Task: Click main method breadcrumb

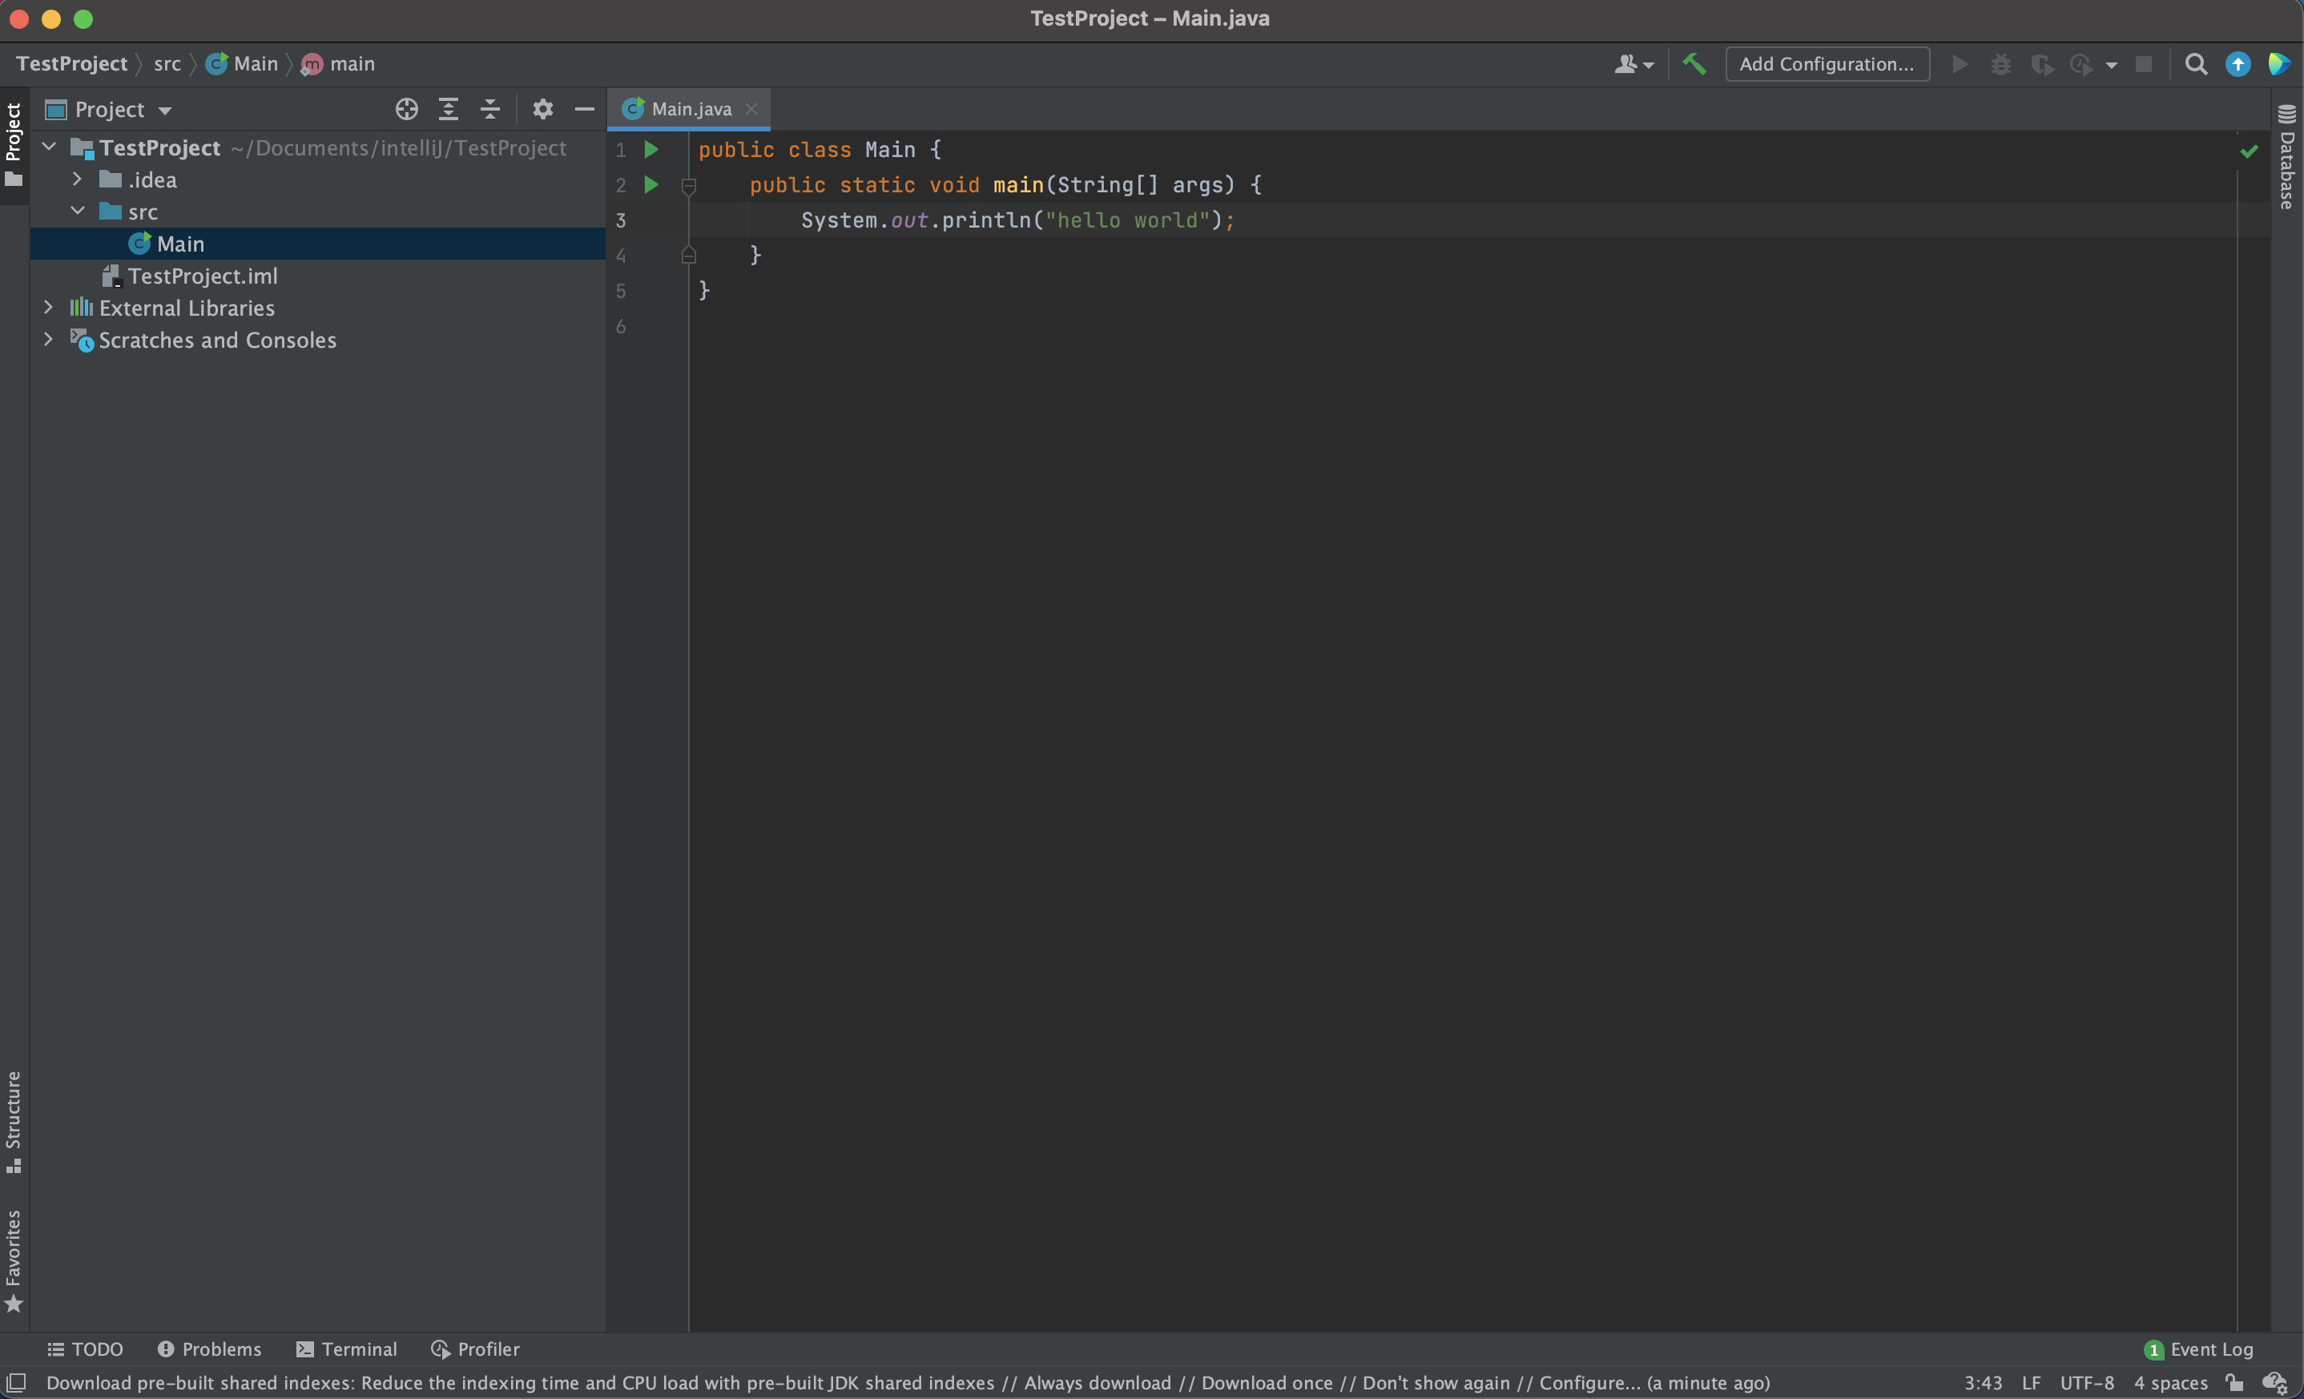Action: coord(339,63)
